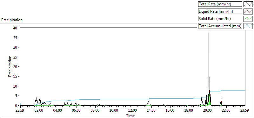Image resolution: width=254 pixels, height=118 pixels.
Task: Click the 12:00 time axis label
Action: pos(133,111)
